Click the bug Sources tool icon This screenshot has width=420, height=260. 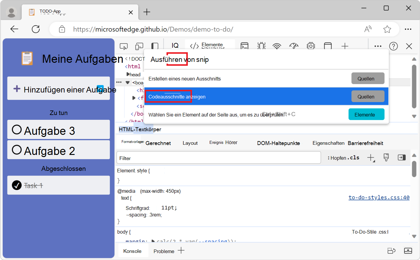pos(261,46)
